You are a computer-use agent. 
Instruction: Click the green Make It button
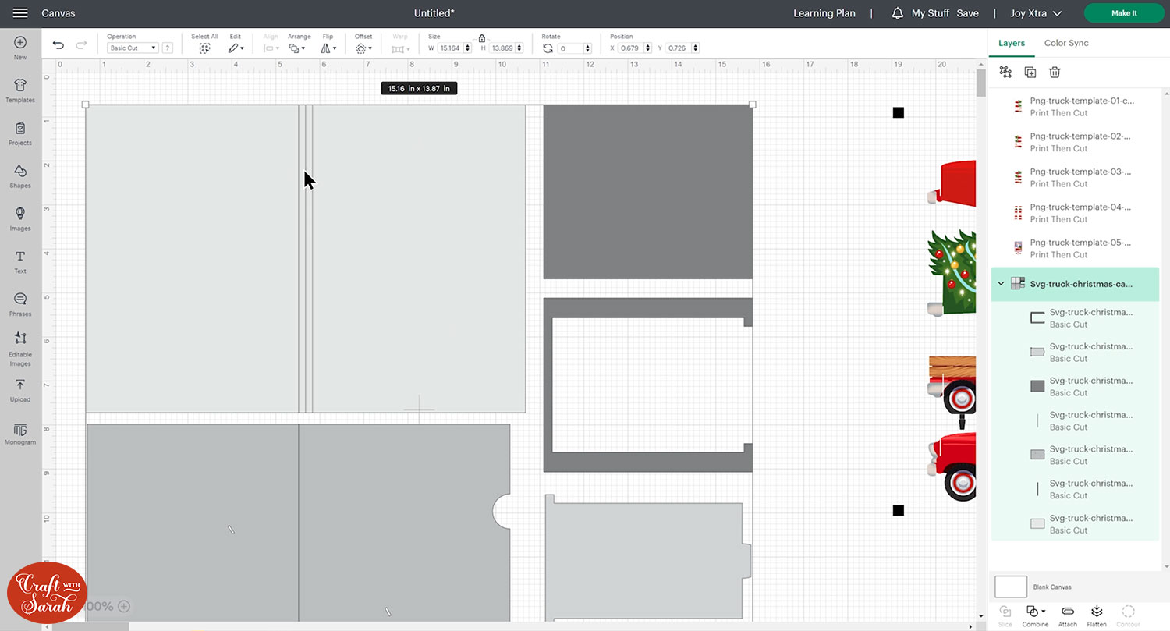[1124, 13]
